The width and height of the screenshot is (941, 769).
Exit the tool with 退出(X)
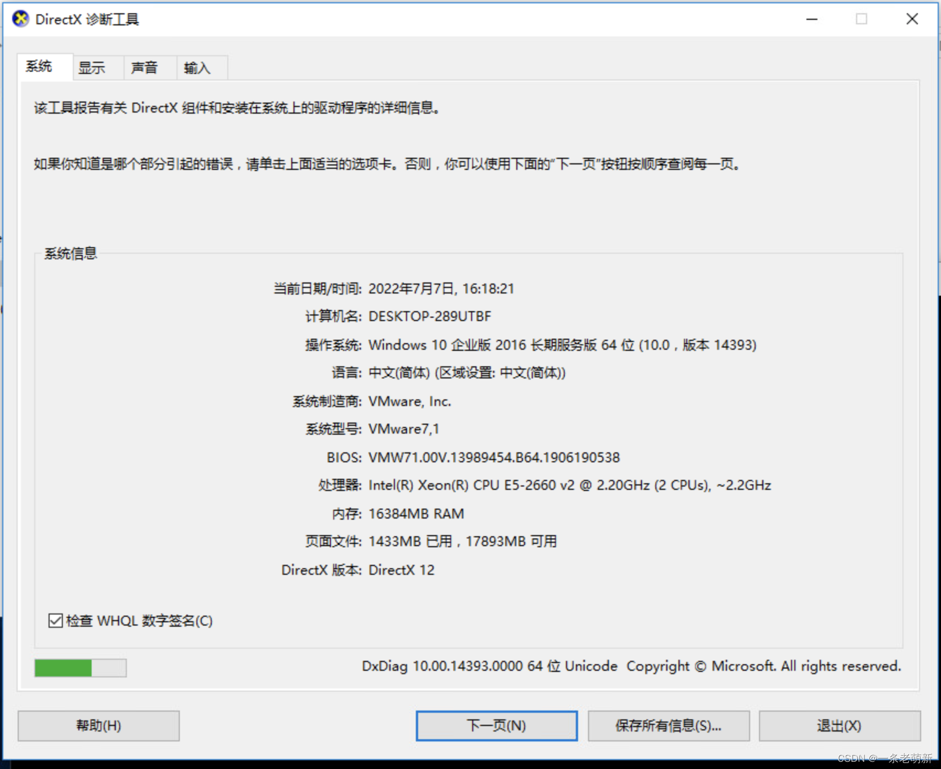click(840, 725)
